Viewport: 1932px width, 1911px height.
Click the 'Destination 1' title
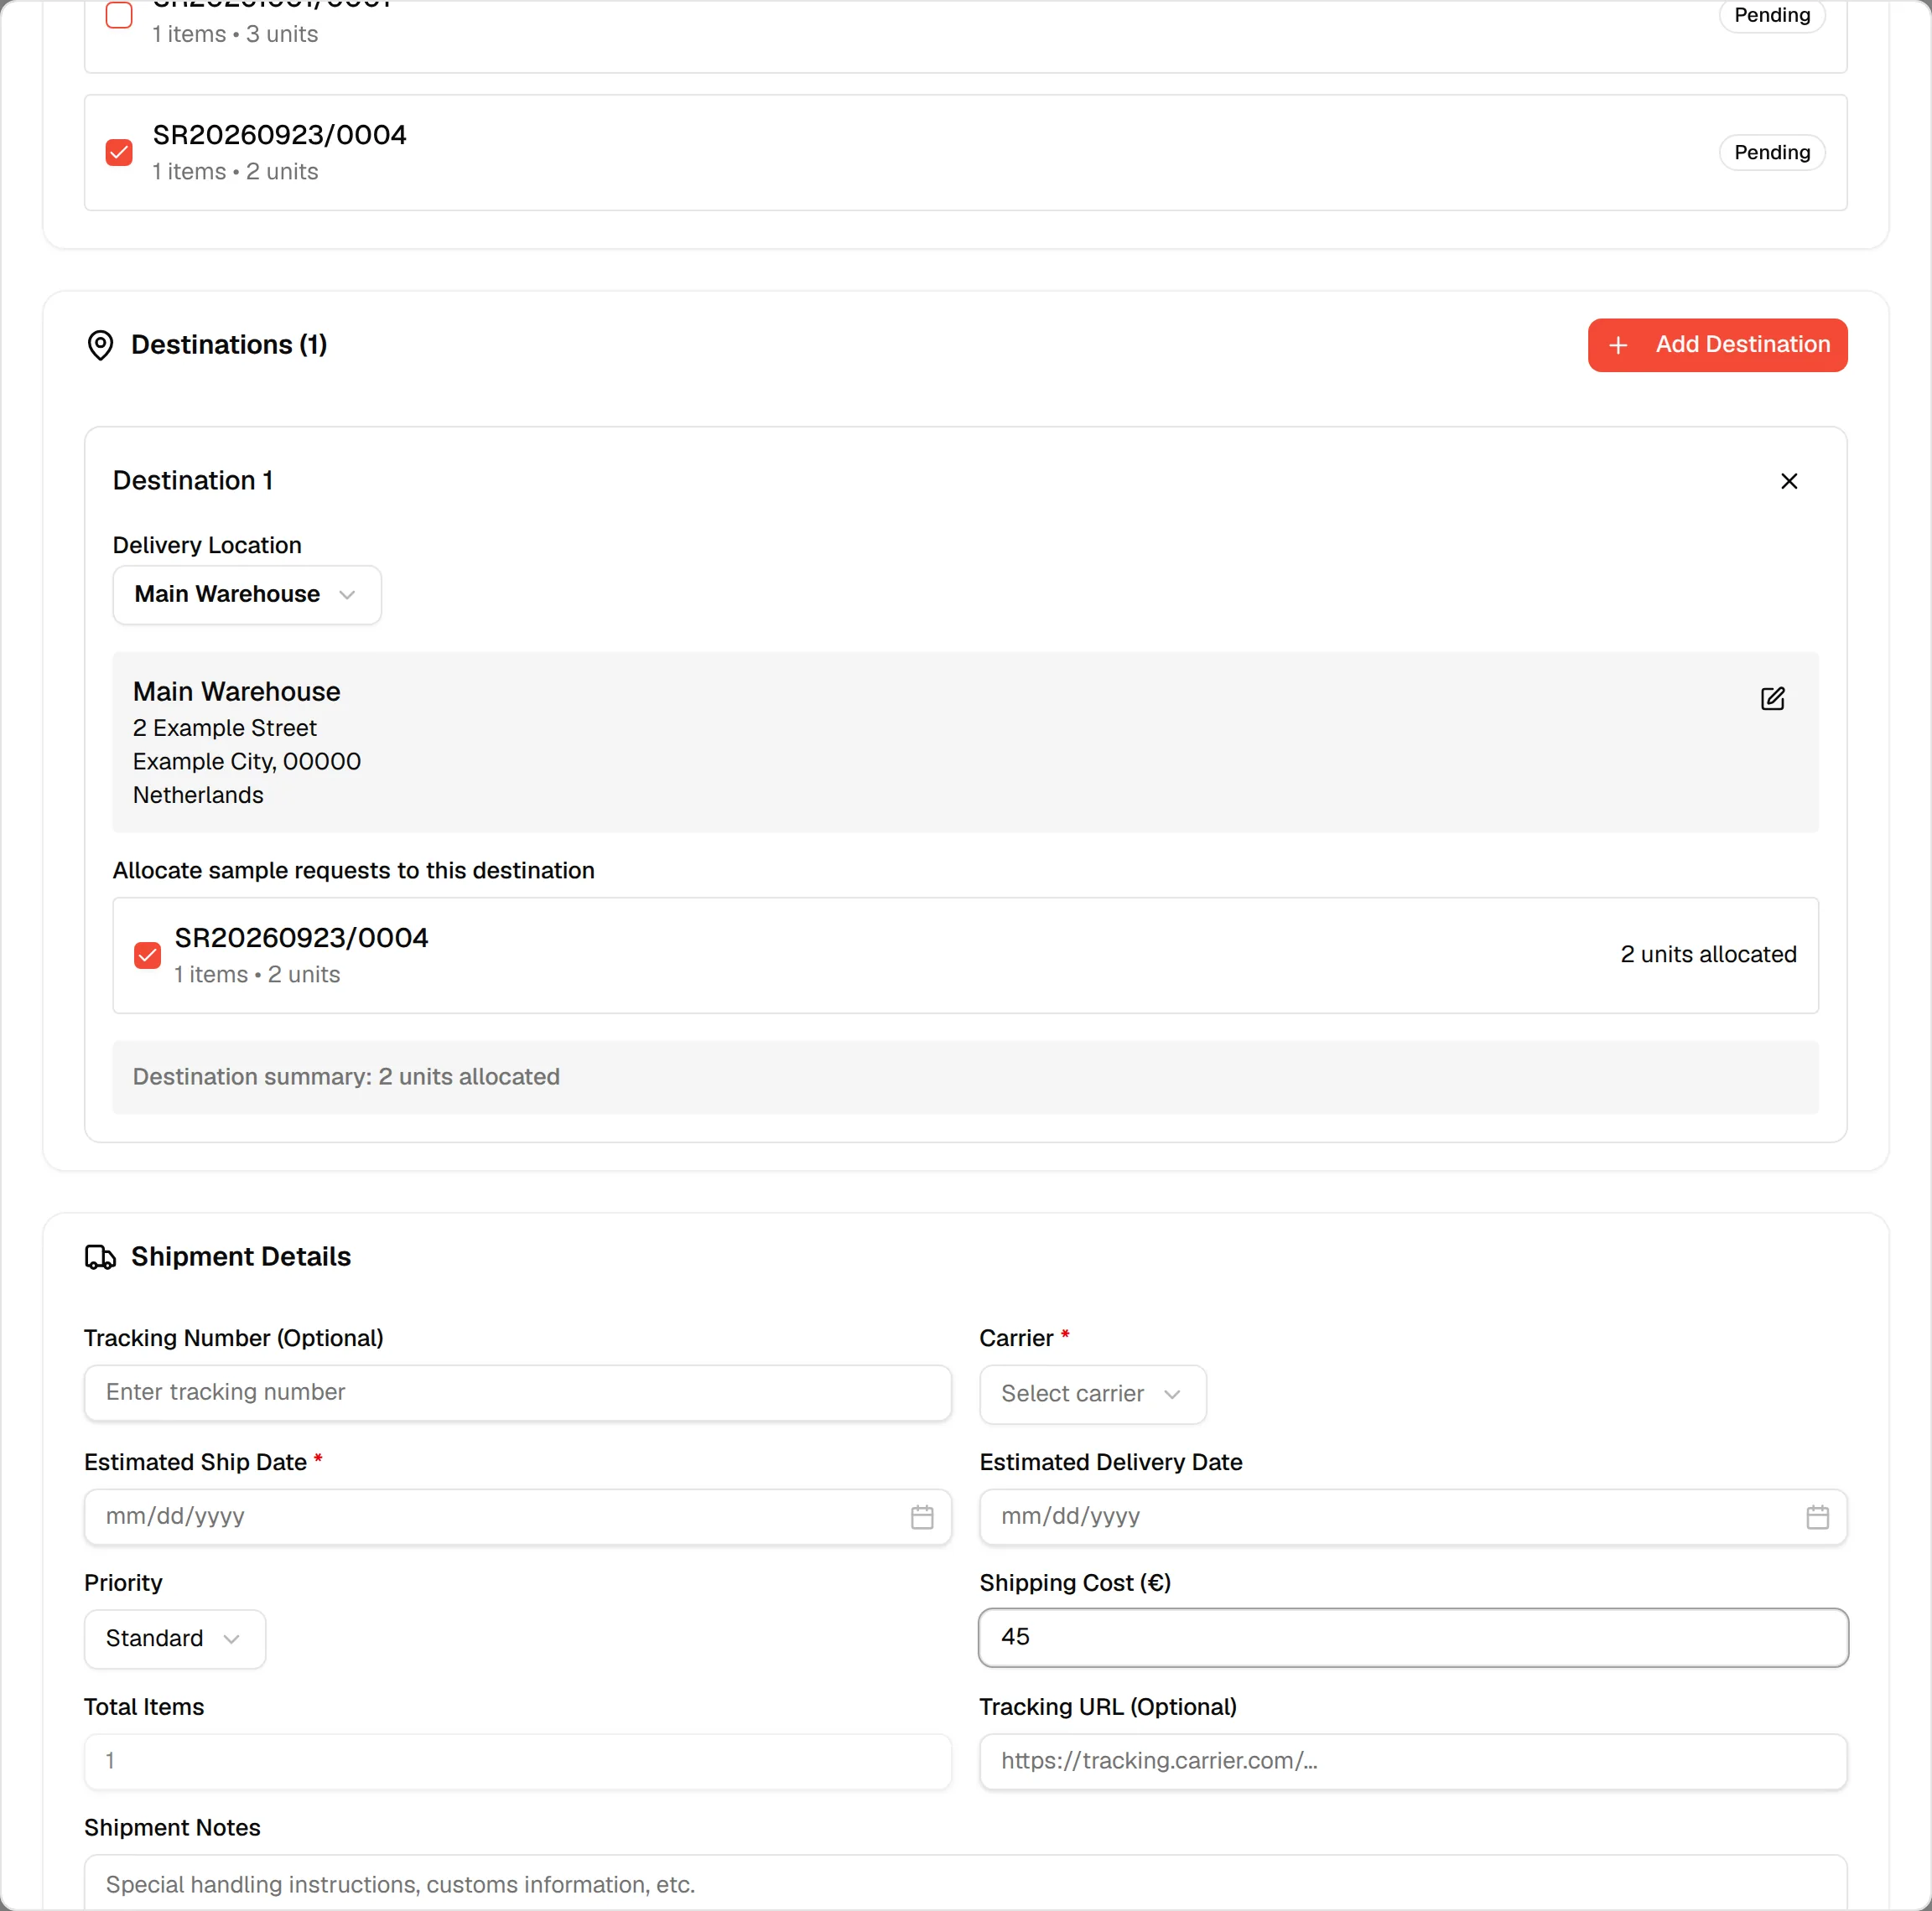[193, 481]
